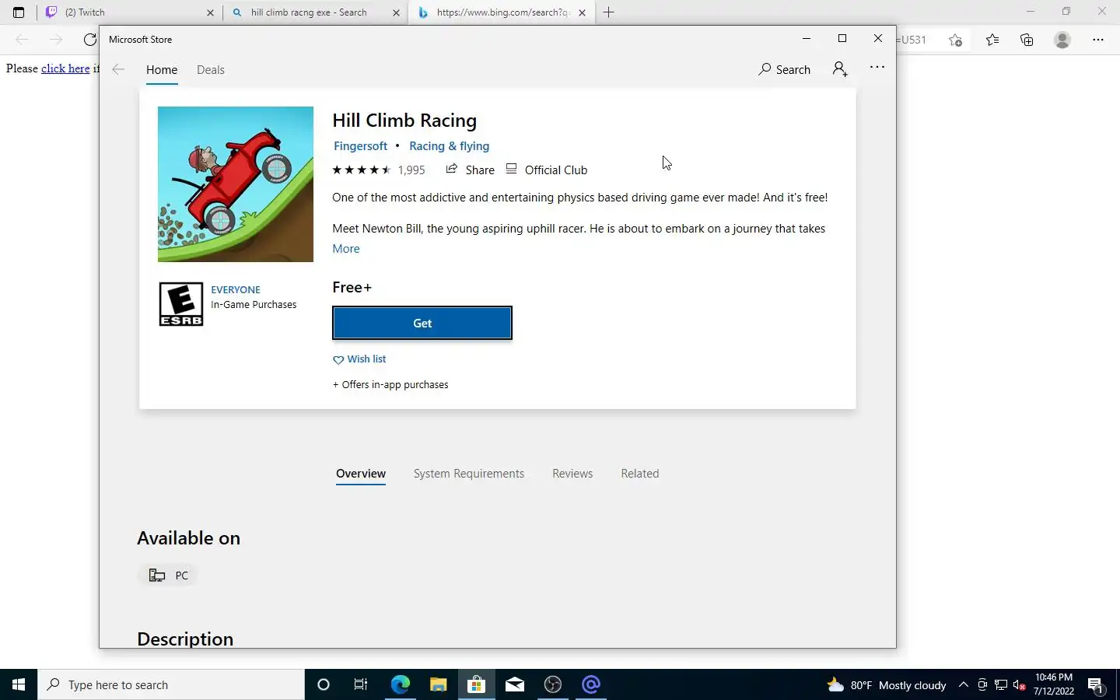
Task: Add game to Wish list
Action: click(x=359, y=359)
